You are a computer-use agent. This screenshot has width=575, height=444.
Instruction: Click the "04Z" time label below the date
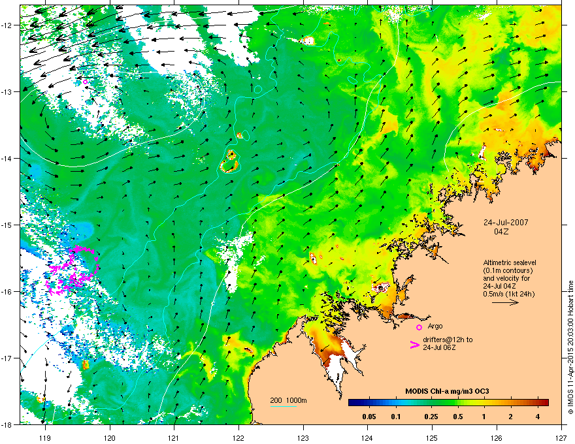(501, 232)
